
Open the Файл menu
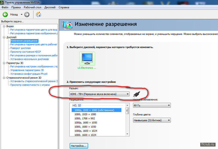pos(5,7)
